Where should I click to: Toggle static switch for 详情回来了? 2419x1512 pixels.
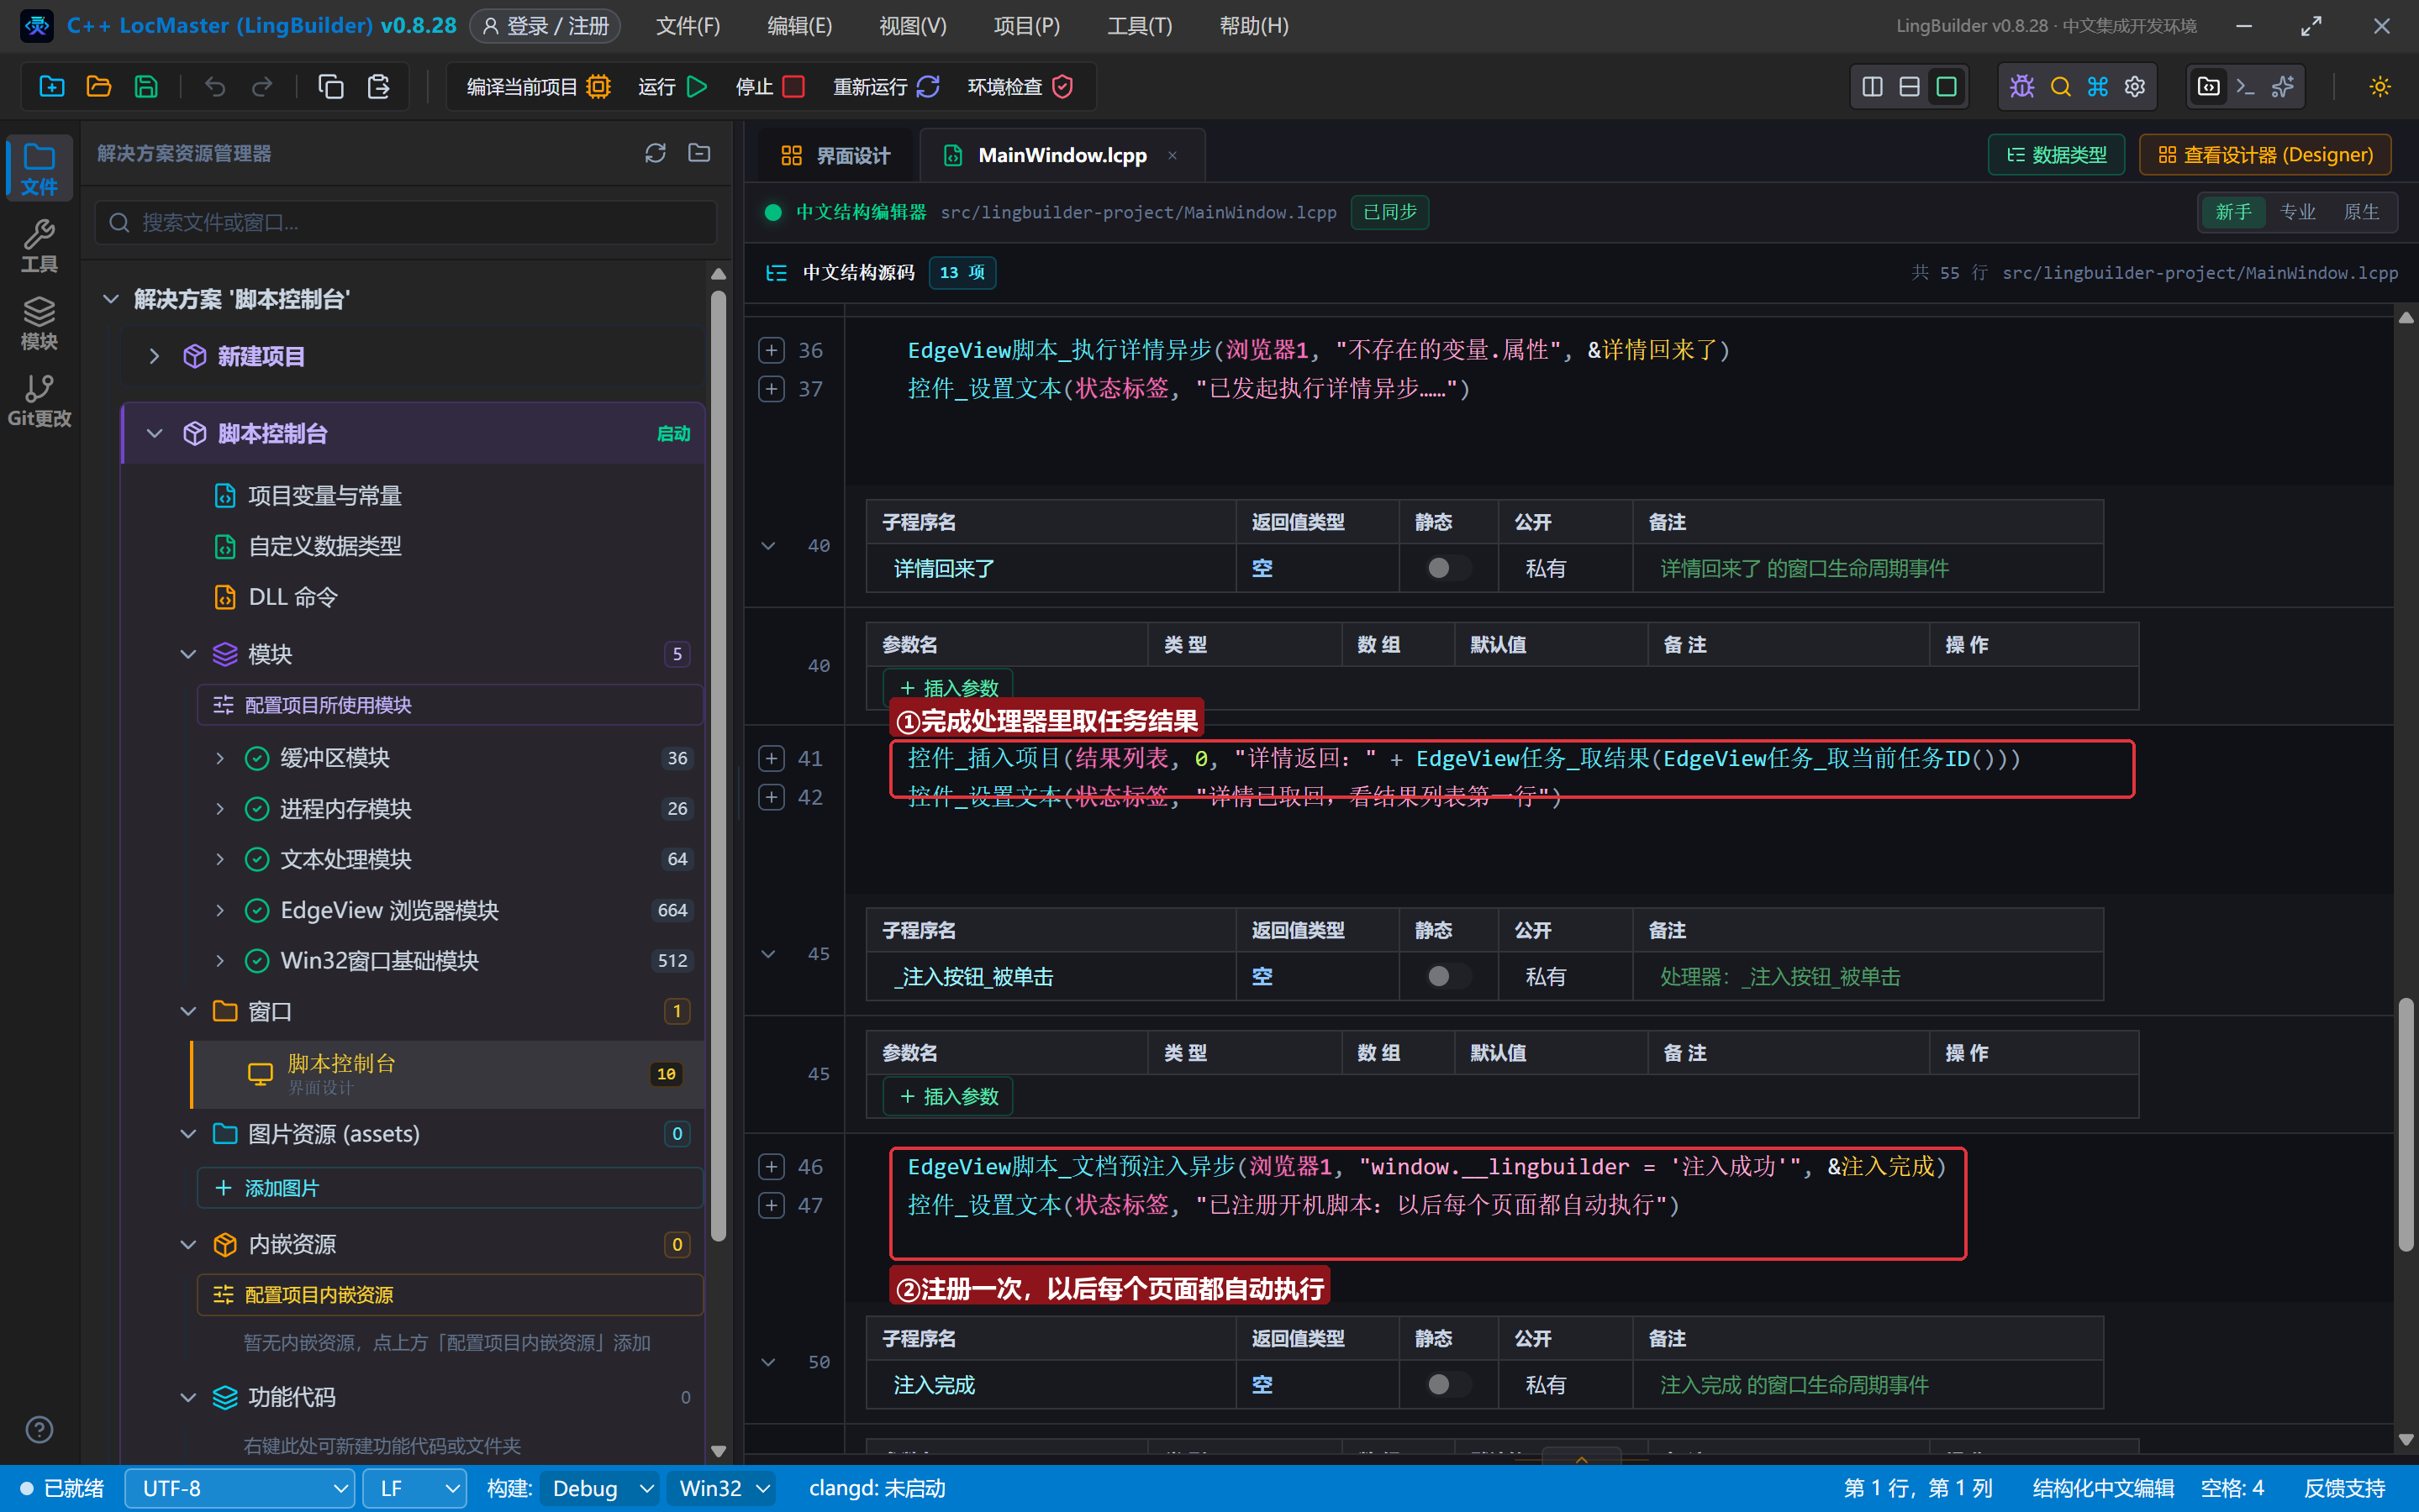(x=1447, y=568)
